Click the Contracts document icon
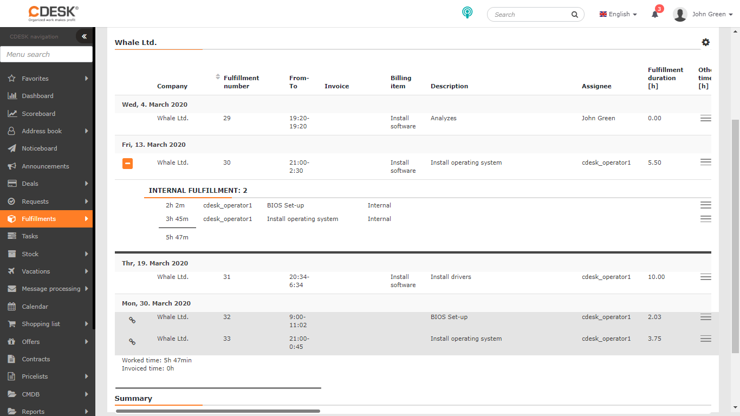Screen dimensions: 740x416 click(x=12, y=359)
